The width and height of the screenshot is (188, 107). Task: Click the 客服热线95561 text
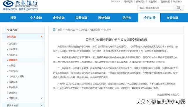pos(10,9)
